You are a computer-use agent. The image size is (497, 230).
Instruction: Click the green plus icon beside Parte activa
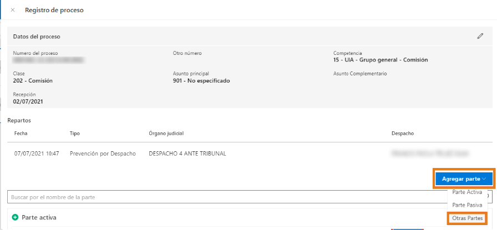click(15, 218)
